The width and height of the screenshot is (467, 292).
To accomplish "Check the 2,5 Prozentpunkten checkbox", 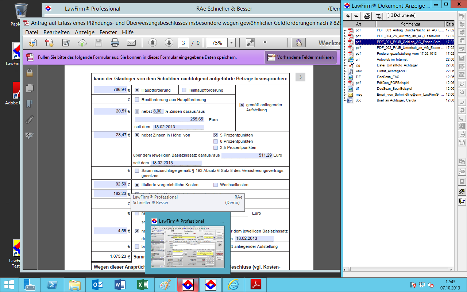I will coord(216,147).
